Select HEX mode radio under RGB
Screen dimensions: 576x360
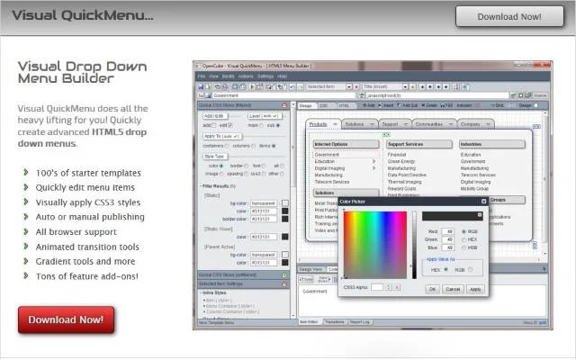tap(463, 240)
